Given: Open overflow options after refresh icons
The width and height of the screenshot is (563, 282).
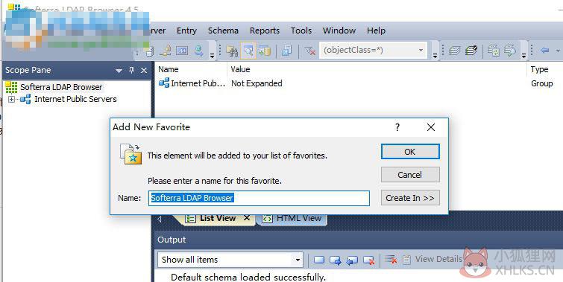Looking at the screenshot, I should tap(523, 56).
